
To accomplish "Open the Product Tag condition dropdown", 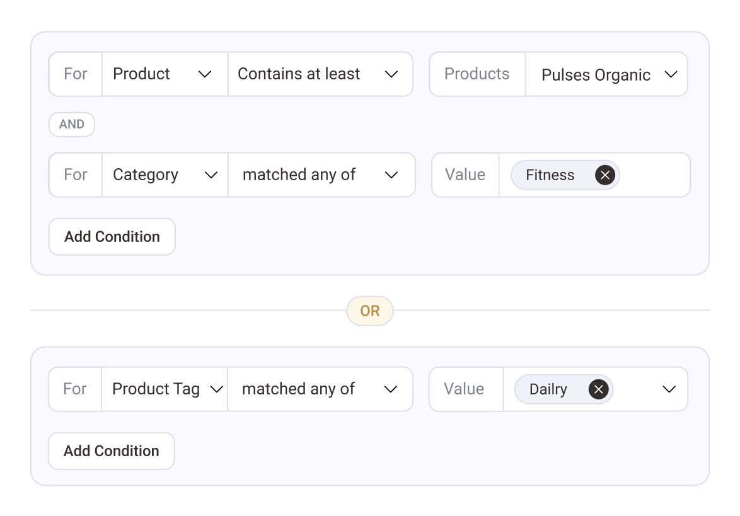I will [164, 389].
